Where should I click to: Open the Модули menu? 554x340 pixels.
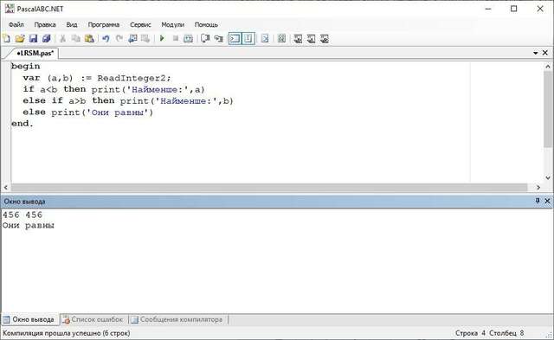(x=173, y=25)
